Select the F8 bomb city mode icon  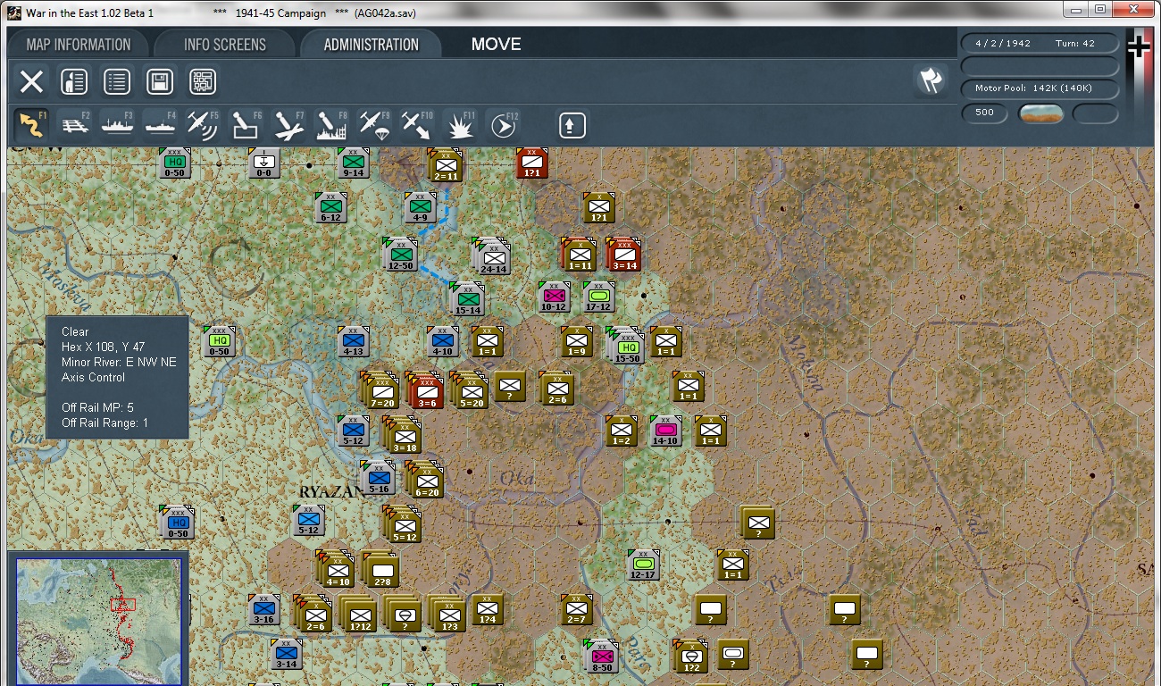(x=331, y=124)
